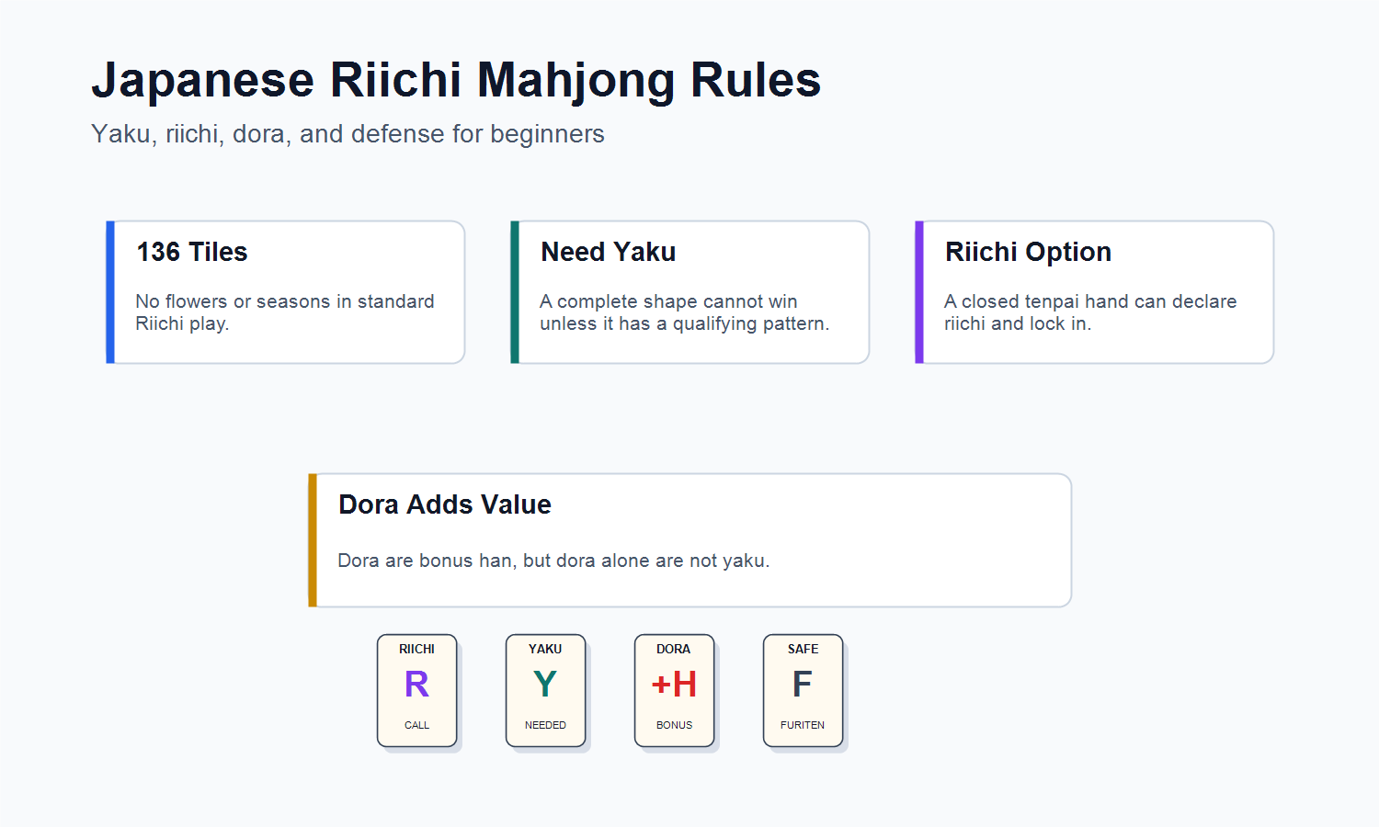Click the "Dora are bonus han" description
This screenshot has width=1379, height=827.
pos(553,561)
